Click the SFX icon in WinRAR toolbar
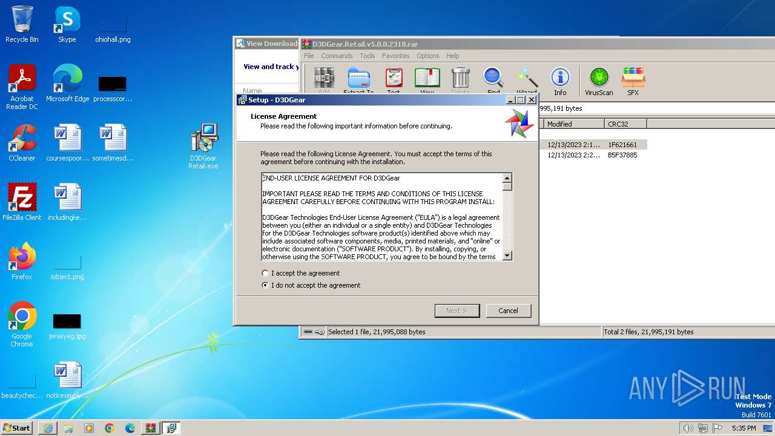The height and width of the screenshot is (436, 775). tap(633, 81)
